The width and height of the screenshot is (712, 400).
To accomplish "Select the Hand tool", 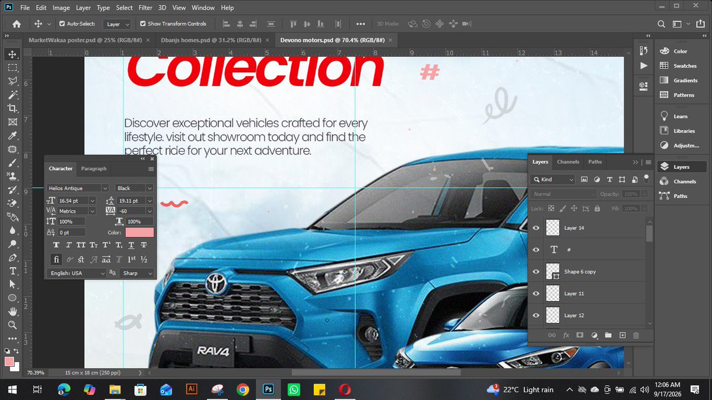I will pyautogui.click(x=12, y=312).
